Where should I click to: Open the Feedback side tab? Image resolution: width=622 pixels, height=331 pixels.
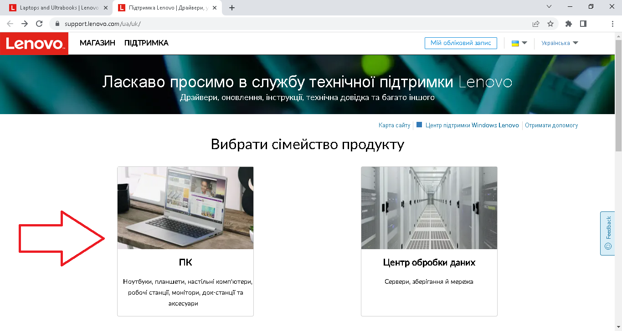click(607, 233)
